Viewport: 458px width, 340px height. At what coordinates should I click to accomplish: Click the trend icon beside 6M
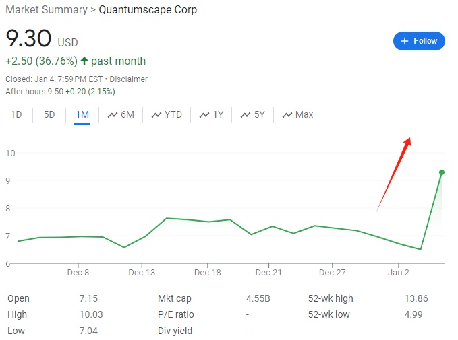(x=113, y=115)
